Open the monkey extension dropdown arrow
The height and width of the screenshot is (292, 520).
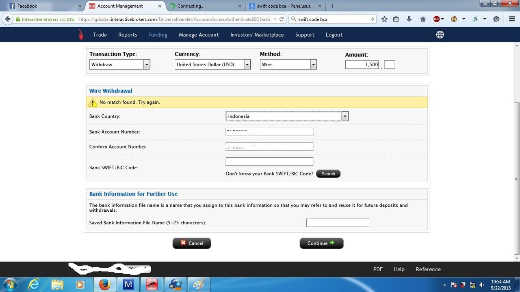(464, 19)
